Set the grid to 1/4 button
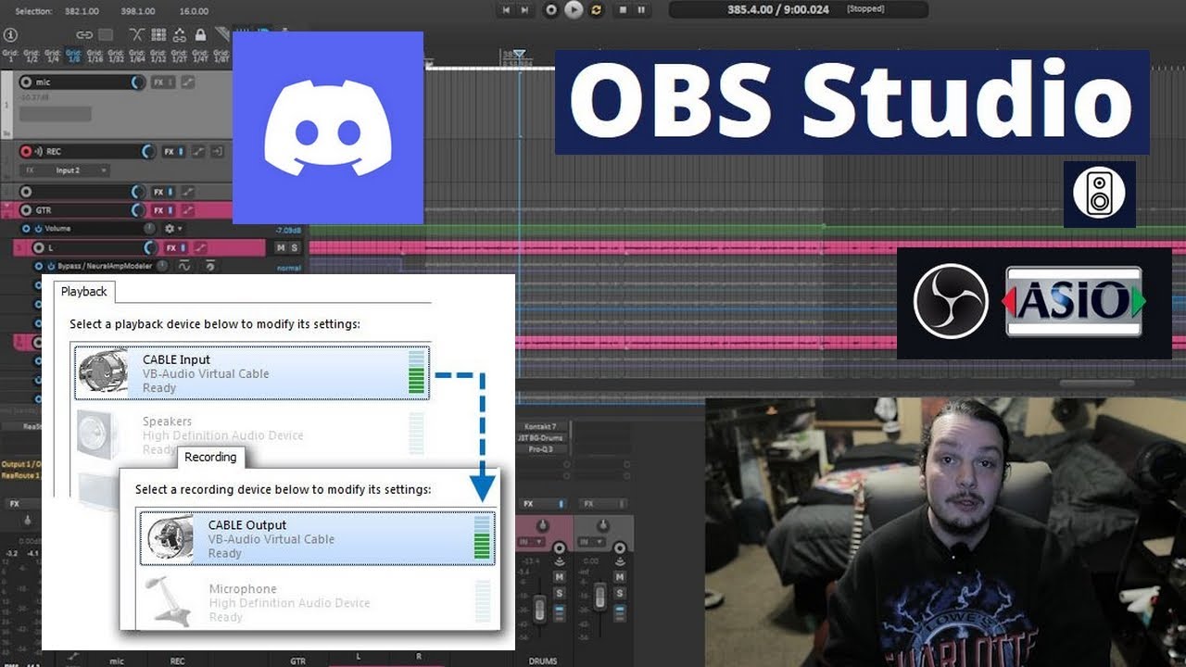 tap(52, 56)
